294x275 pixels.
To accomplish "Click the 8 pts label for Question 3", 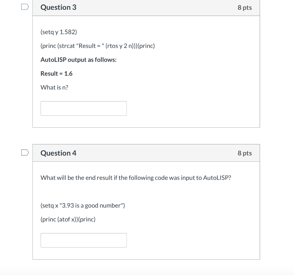I will point(244,7).
